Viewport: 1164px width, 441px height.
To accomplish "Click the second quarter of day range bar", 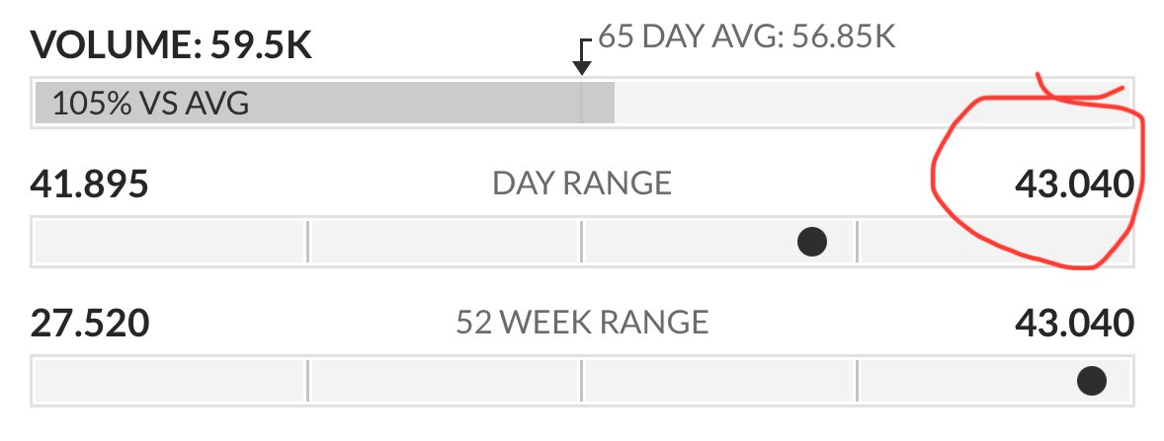I will click(x=445, y=242).
